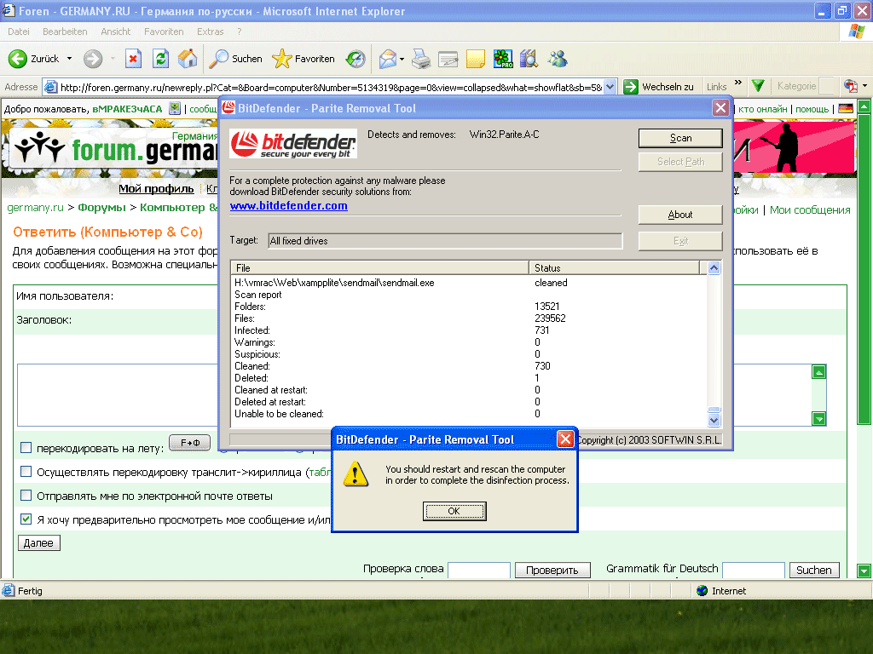Enable the 'перекодировать на лету' checkbox

(x=26, y=448)
